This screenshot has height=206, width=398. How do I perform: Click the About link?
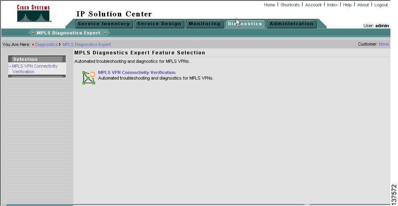point(363,5)
